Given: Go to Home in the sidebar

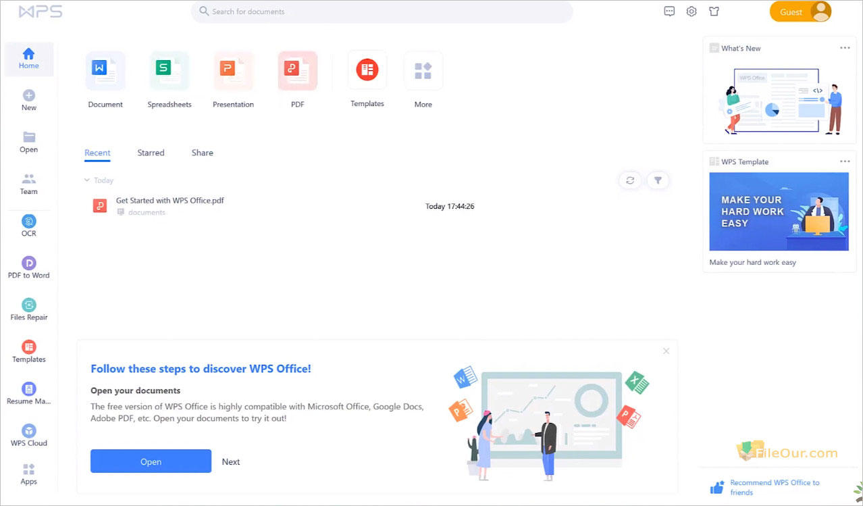Looking at the screenshot, I should tap(28, 59).
